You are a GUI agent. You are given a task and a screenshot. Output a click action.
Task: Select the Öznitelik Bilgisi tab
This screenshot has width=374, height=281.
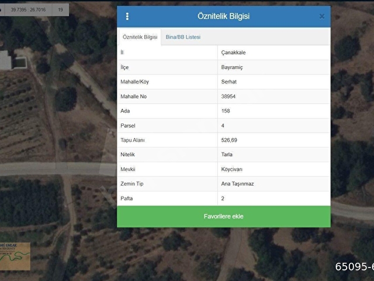click(x=140, y=37)
